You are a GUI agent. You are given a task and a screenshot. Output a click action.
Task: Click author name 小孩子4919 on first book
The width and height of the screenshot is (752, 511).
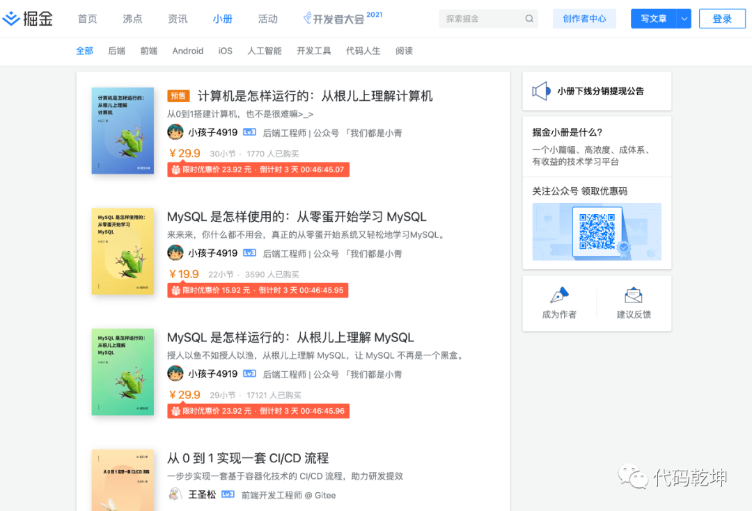[212, 132]
